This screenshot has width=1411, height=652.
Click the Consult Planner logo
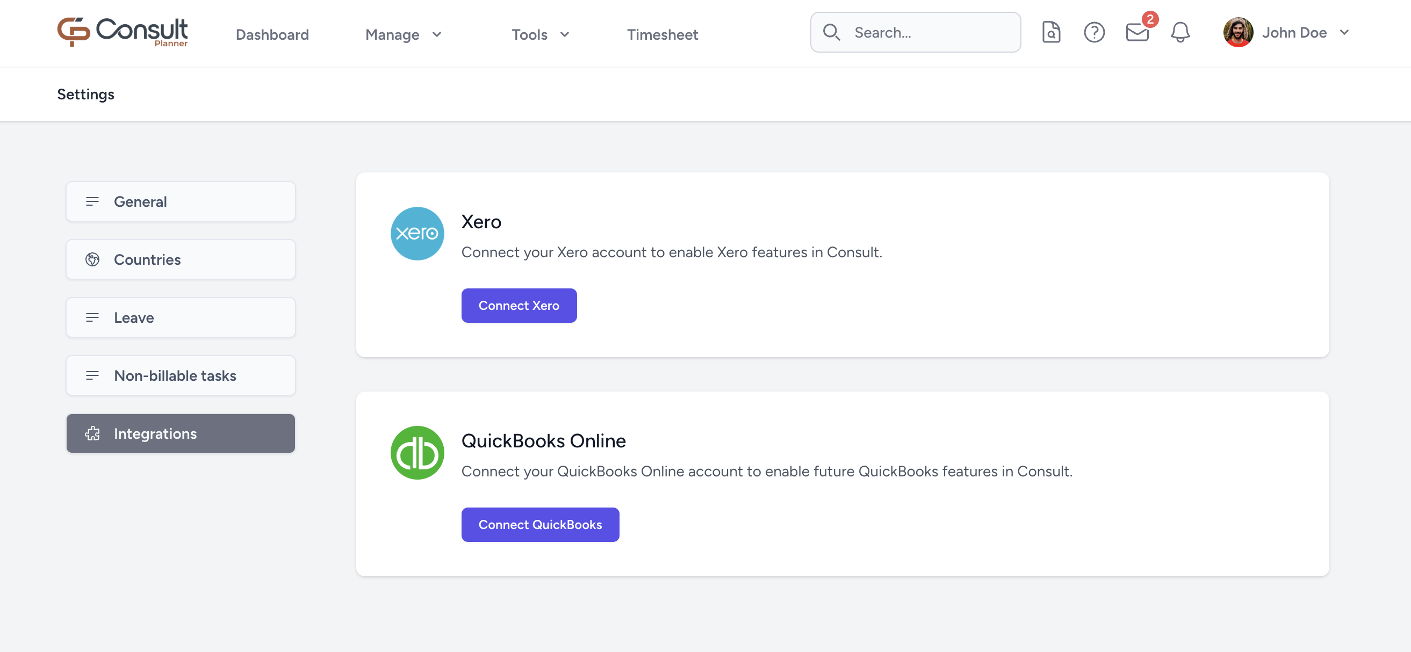(x=122, y=32)
